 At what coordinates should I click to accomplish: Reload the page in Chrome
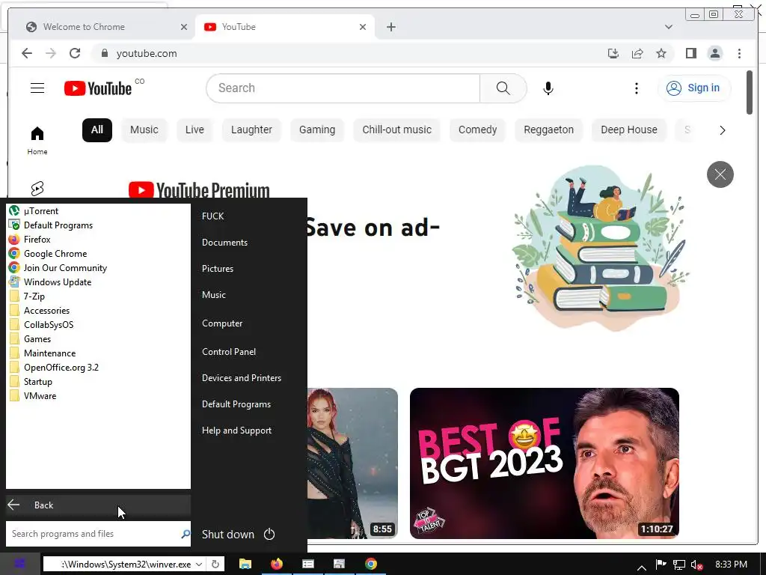pos(75,53)
